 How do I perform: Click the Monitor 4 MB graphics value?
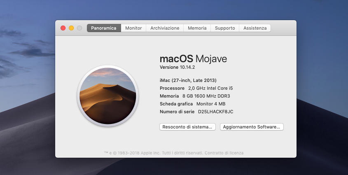coord(211,104)
